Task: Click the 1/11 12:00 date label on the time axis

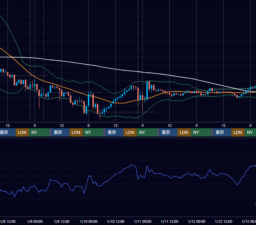Action: point(170,221)
